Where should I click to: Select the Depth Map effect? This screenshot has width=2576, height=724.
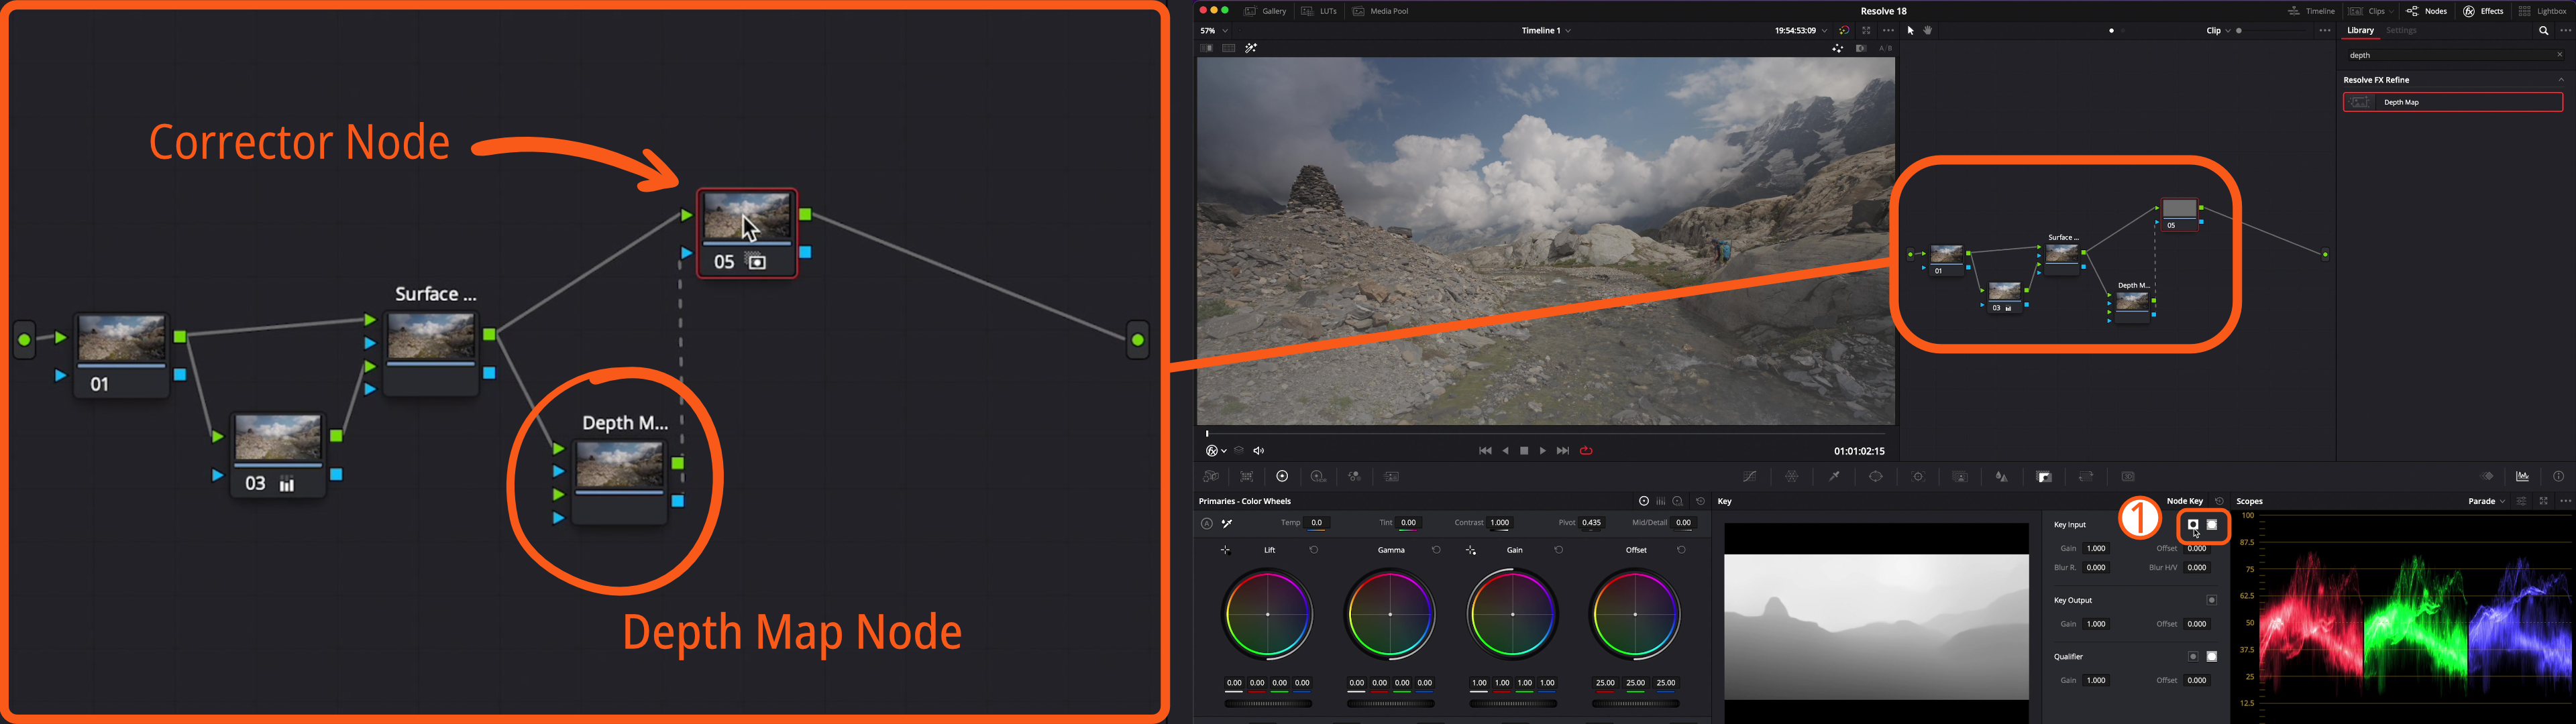click(2453, 102)
